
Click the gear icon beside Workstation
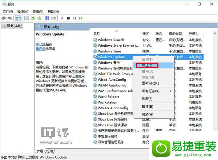coord(95,102)
